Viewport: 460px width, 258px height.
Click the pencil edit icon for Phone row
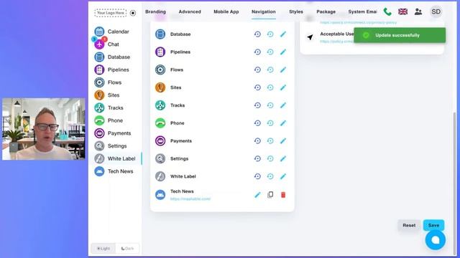(282, 123)
